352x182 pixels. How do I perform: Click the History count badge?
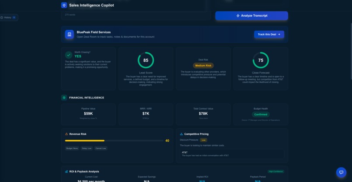coord(14,17)
